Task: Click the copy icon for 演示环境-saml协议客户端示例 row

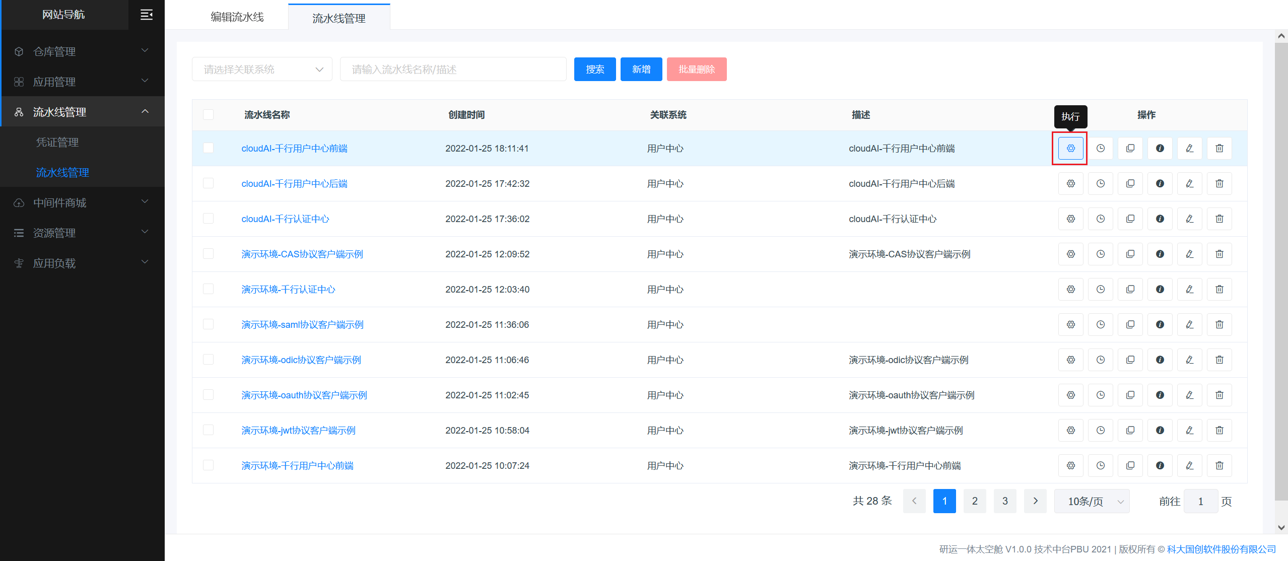Action: [x=1130, y=324]
